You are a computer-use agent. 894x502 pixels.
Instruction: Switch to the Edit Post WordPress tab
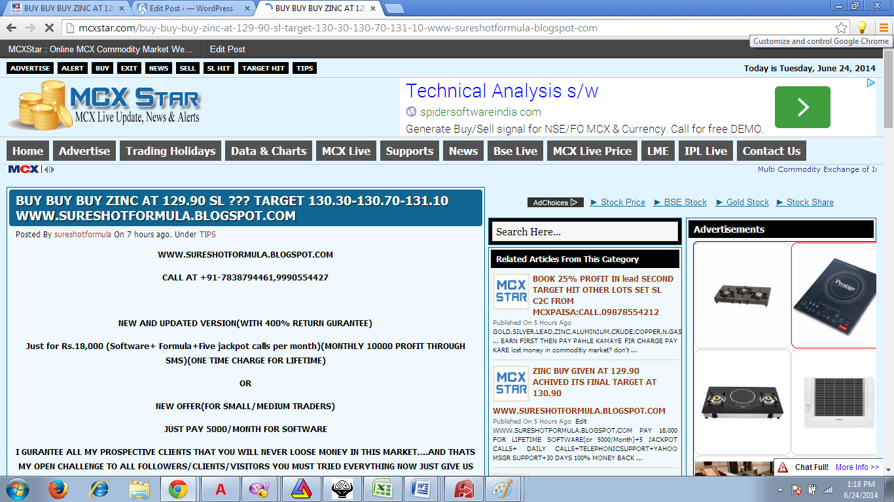pos(191,8)
